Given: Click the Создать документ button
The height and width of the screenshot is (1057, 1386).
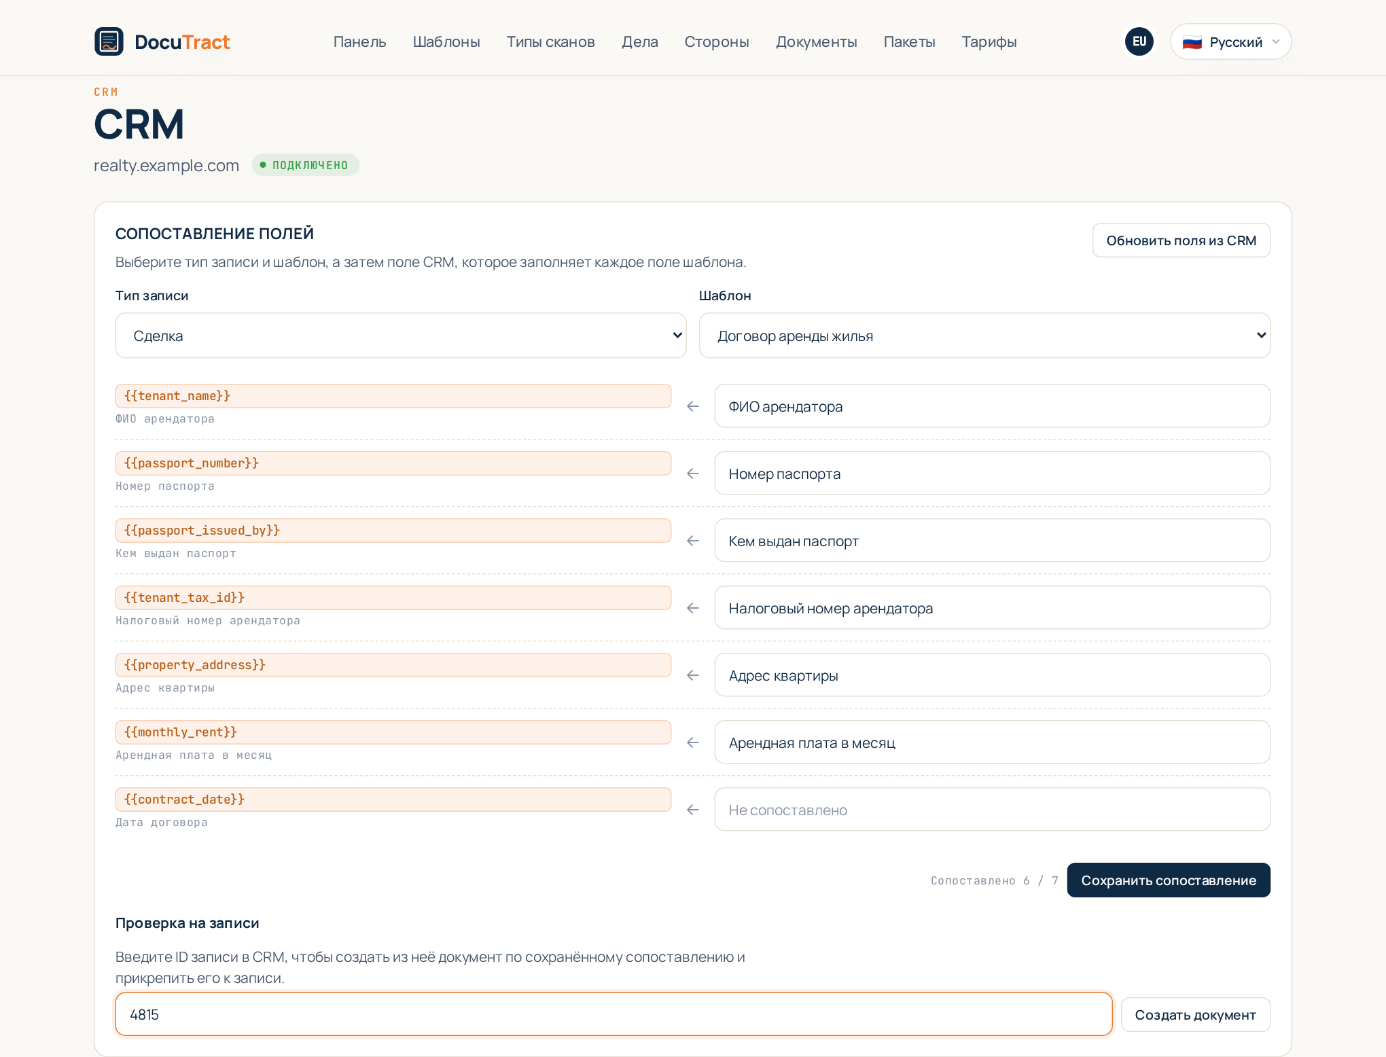Looking at the screenshot, I should click(1195, 1015).
